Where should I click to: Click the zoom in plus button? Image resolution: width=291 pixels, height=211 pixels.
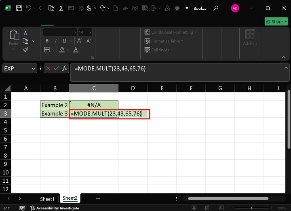pos(271,208)
